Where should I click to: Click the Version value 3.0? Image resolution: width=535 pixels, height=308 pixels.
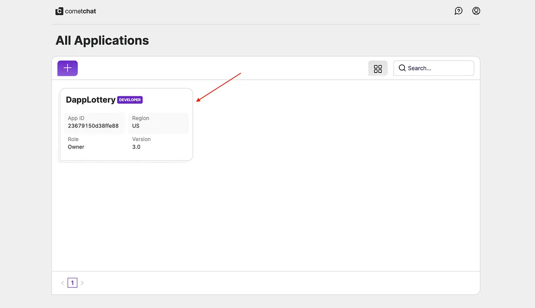pyautogui.click(x=136, y=147)
